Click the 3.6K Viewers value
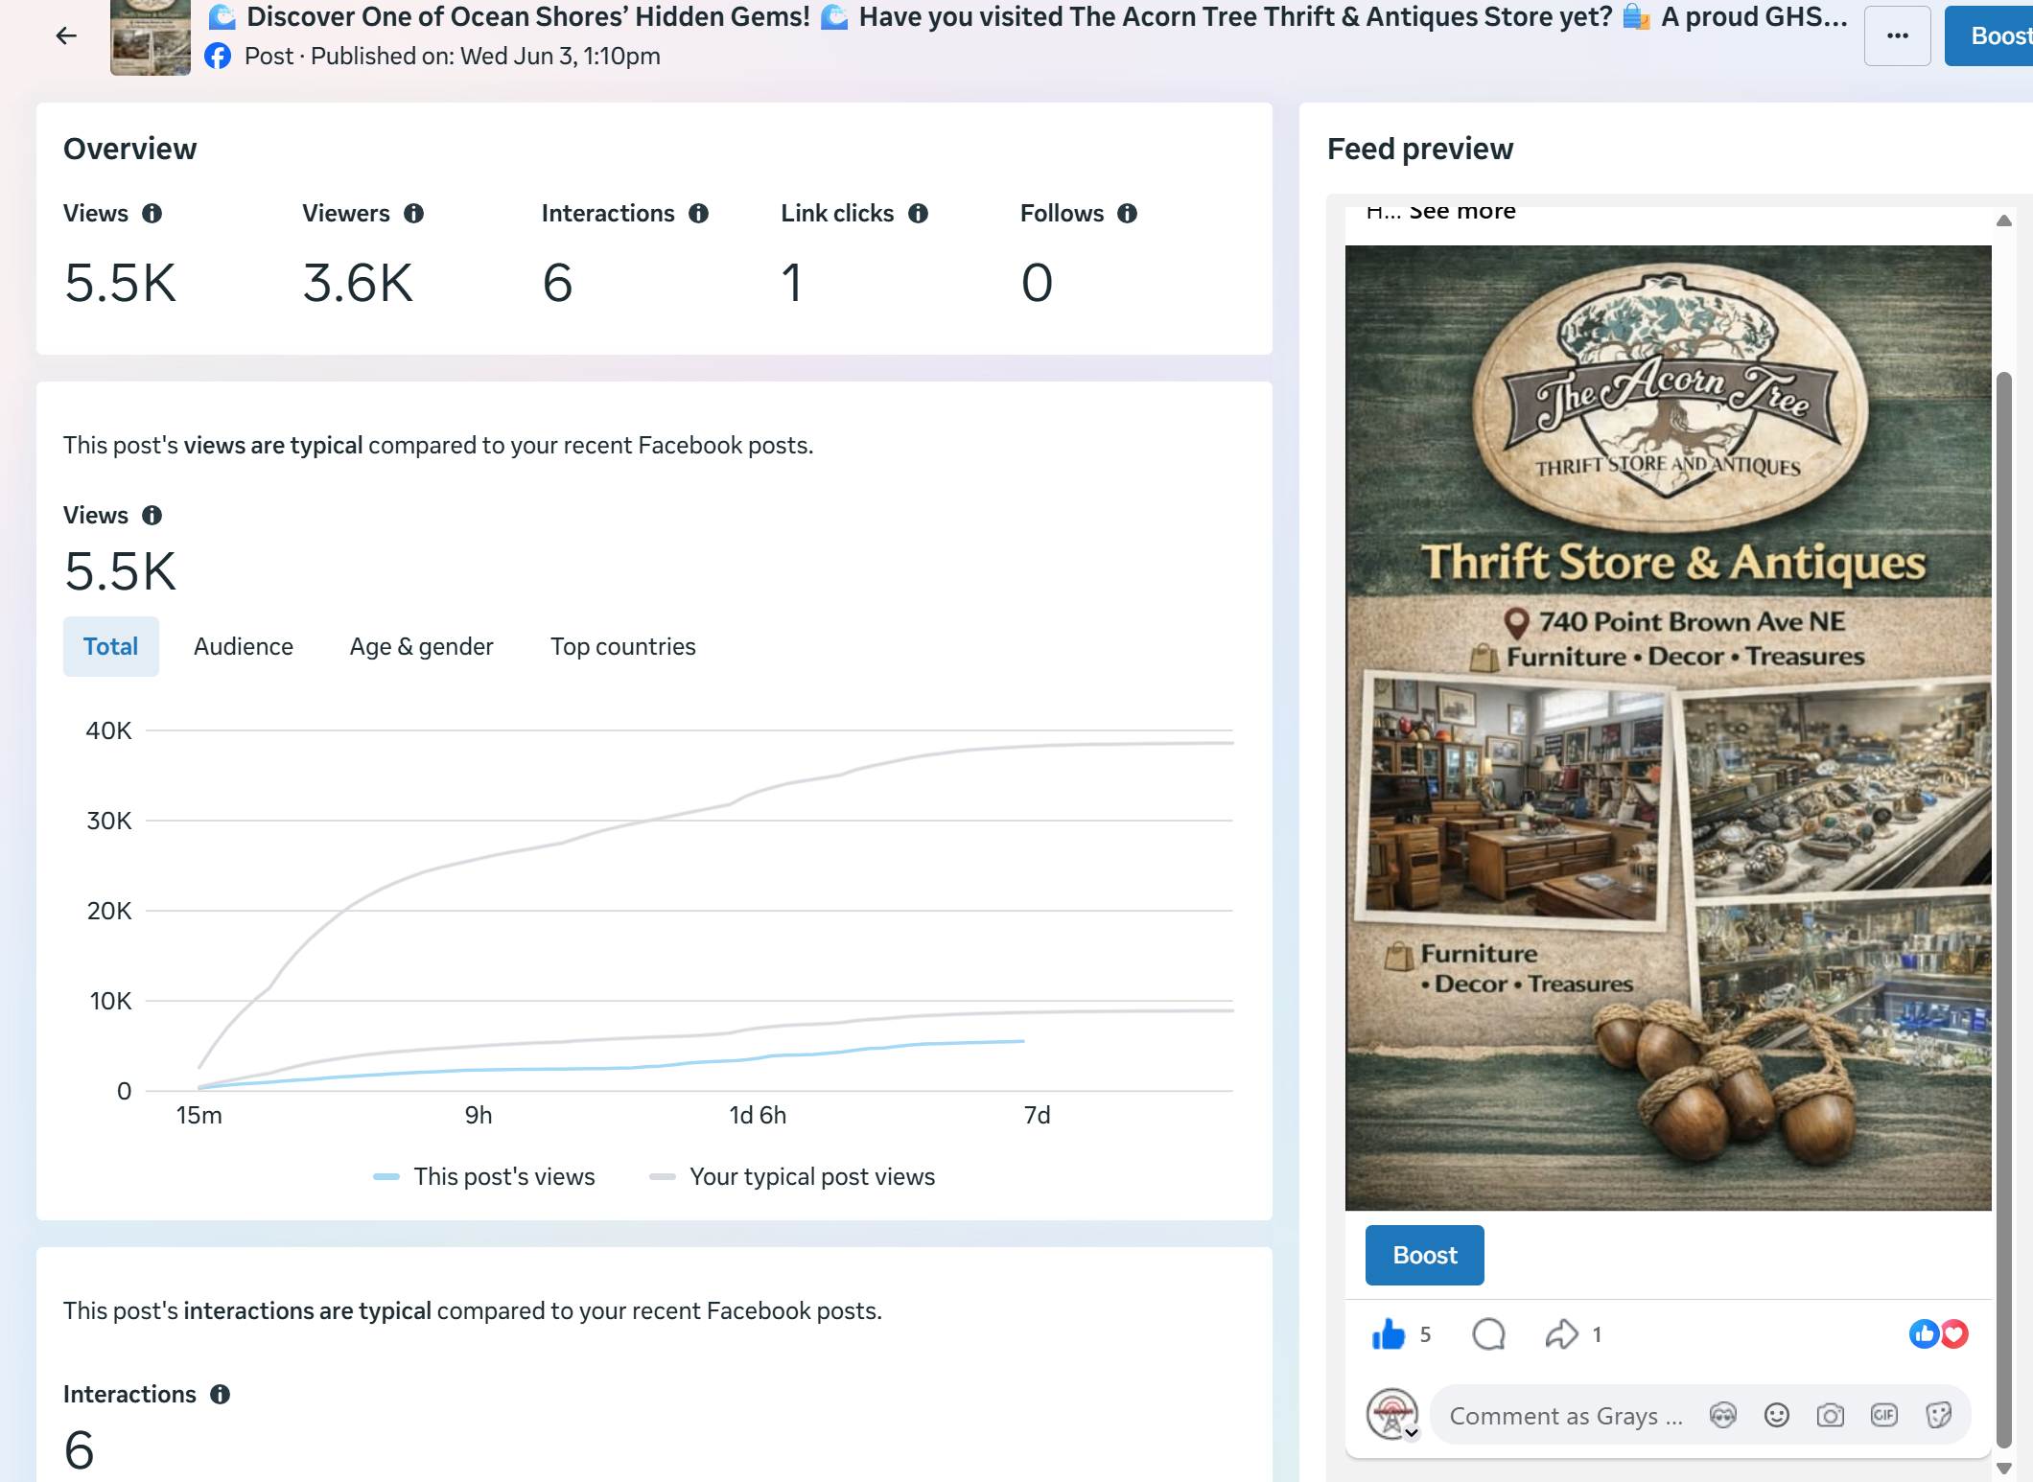2033x1482 pixels. (358, 283)
